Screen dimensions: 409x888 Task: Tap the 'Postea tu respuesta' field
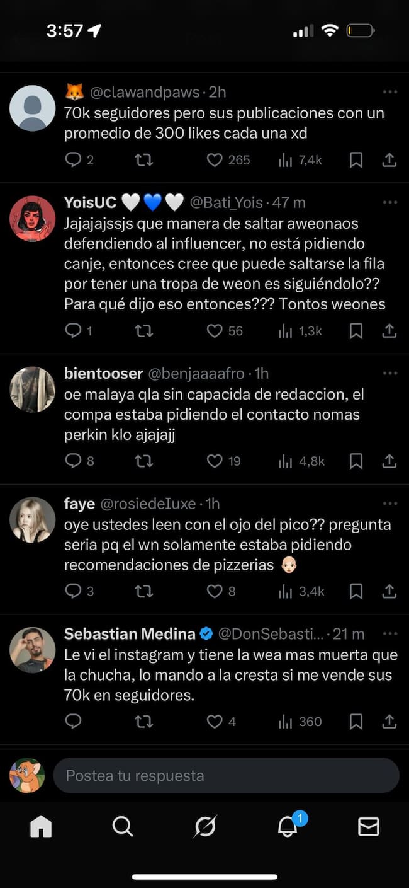pos(226,775)
